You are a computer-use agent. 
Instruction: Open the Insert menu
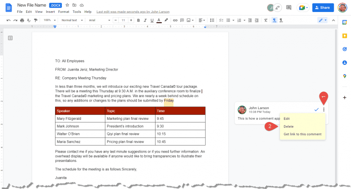pyautogui.click(x=50, y=12)
